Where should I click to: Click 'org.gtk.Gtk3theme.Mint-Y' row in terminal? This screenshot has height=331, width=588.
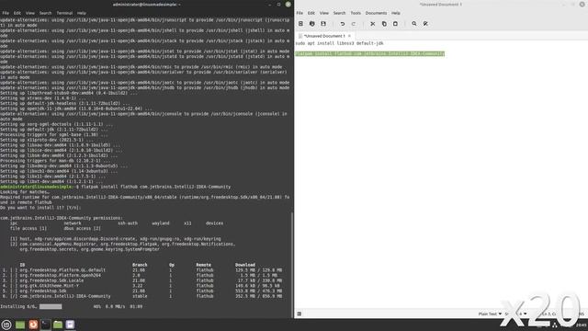coord(142,286)
